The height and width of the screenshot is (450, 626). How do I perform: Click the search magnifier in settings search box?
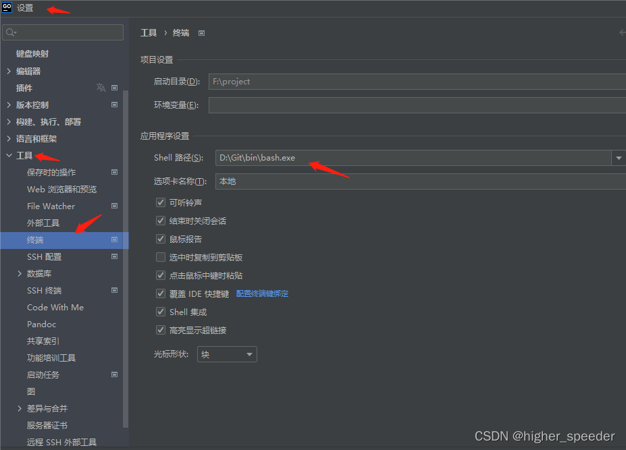[x=10, y=32]
